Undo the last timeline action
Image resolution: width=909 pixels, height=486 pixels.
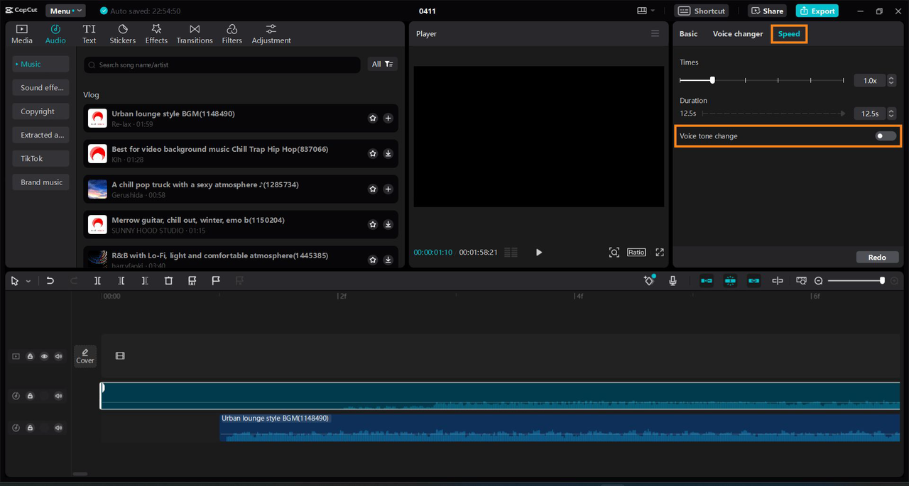pos(50,281)
